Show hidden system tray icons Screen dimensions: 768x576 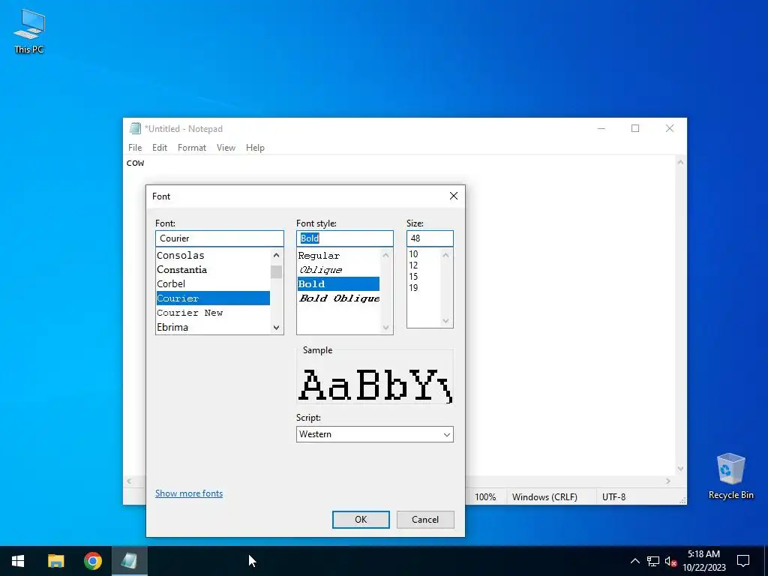click(634, 561)
